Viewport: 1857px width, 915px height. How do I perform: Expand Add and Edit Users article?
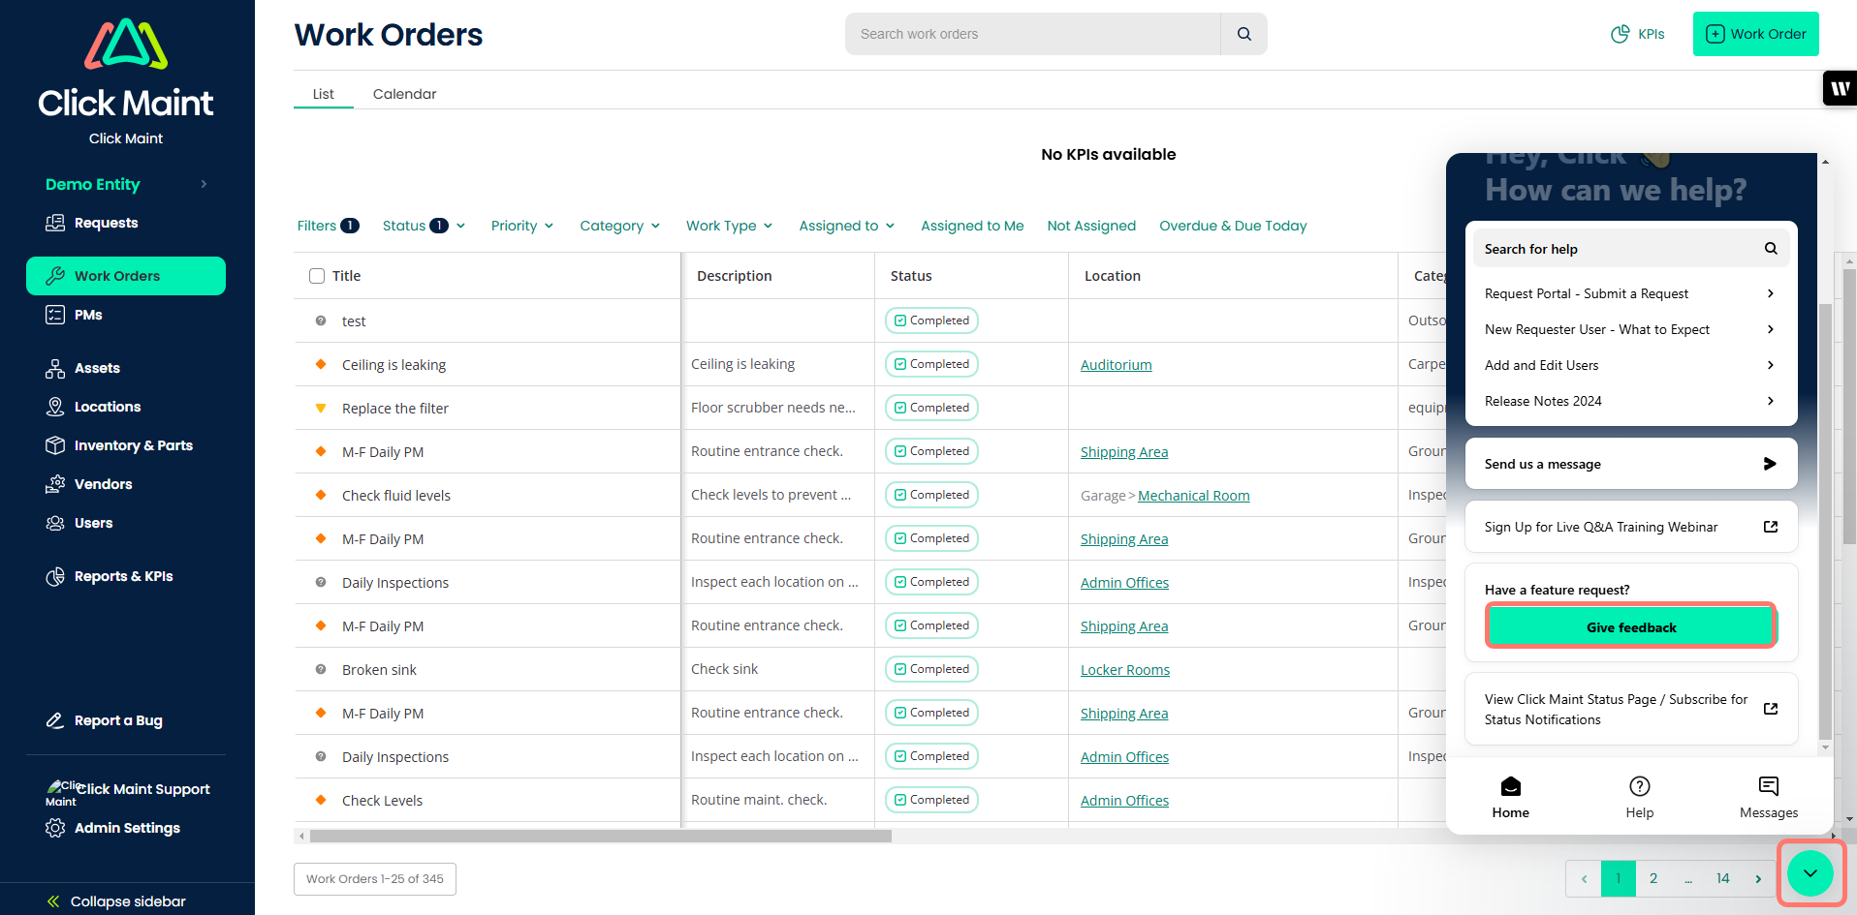pos(1630,365)
